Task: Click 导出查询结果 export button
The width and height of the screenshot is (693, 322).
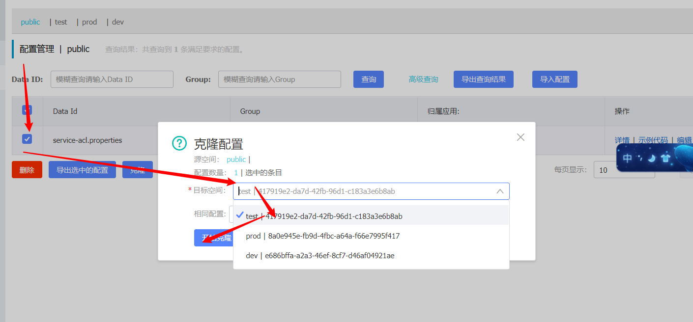Action: click(484, 79)
